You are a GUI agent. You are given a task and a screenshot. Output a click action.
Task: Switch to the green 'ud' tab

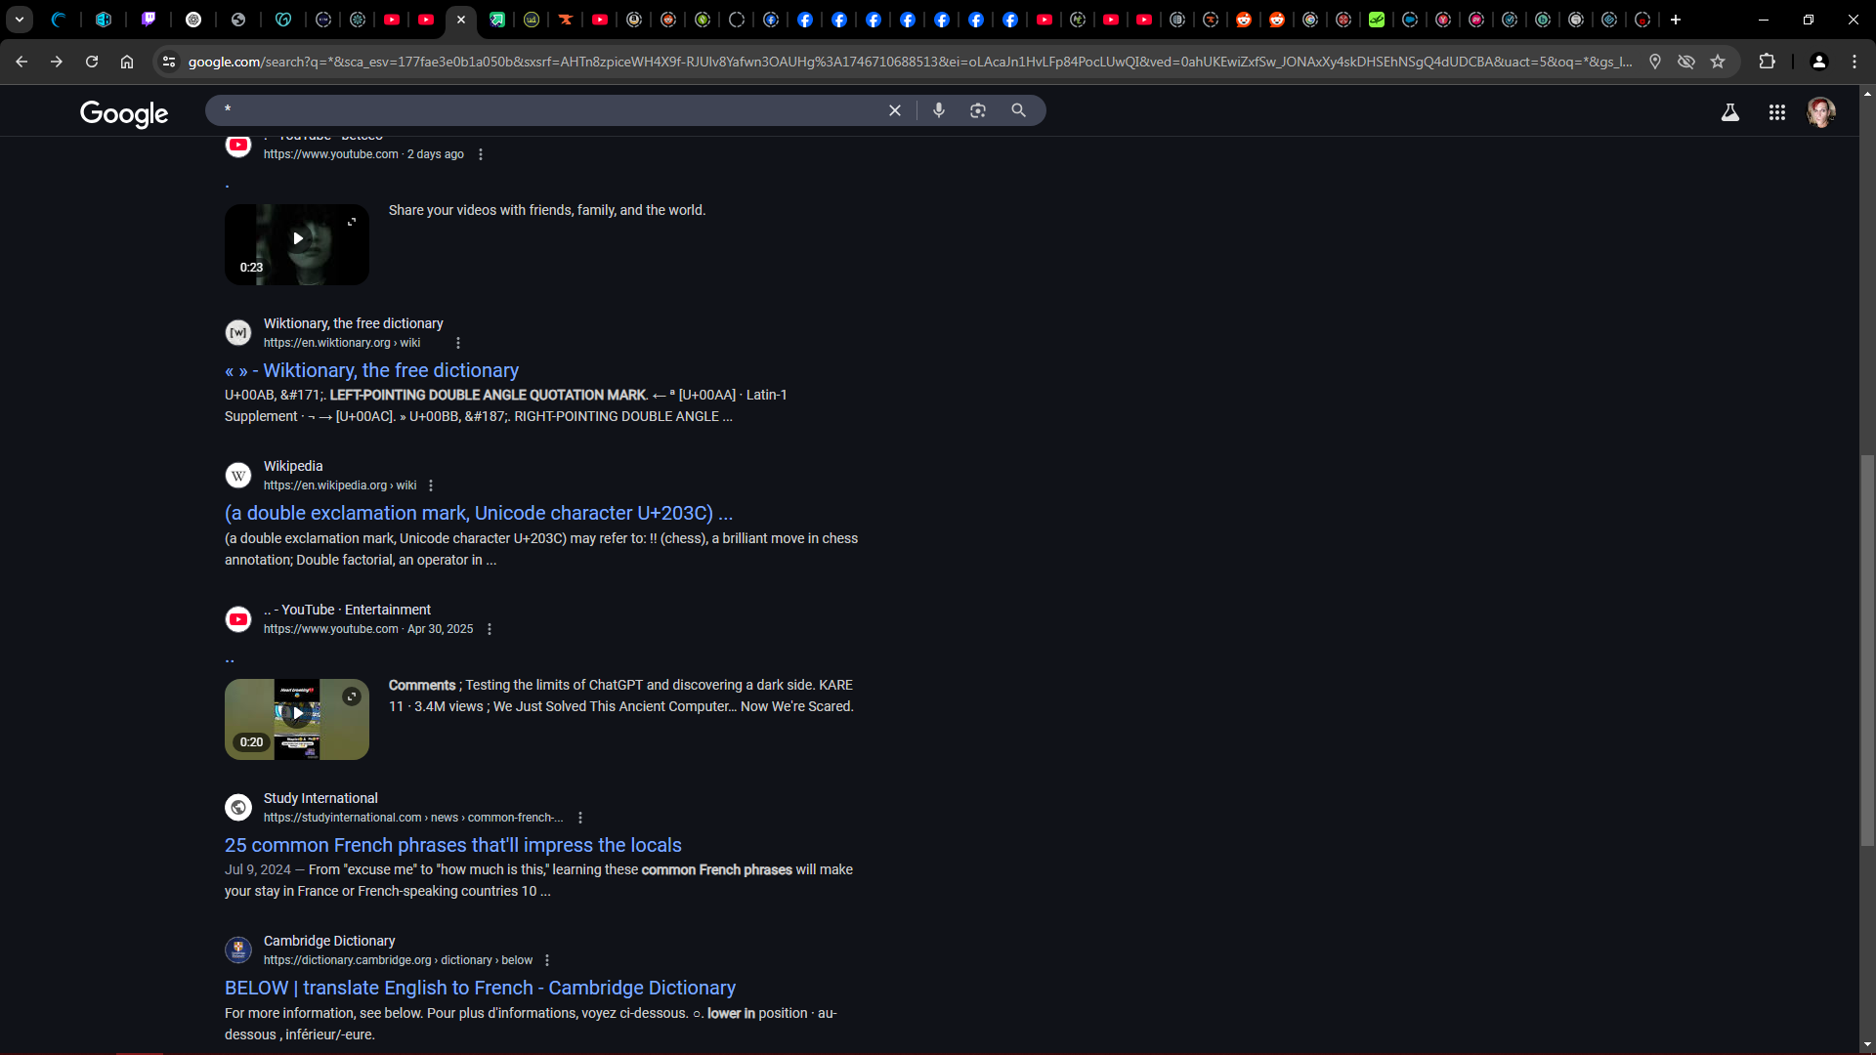532,20
